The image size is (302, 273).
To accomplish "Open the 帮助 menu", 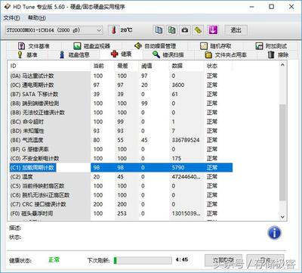I will coord(37,18).
